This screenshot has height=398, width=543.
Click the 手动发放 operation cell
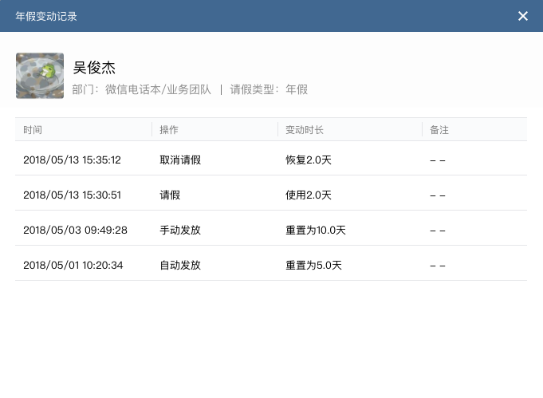180,230
